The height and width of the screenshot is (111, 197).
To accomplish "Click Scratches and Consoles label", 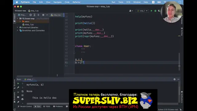I will point(33,31).
